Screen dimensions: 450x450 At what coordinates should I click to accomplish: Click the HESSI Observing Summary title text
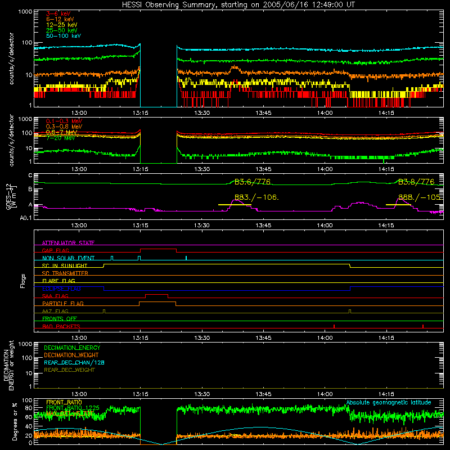point(238,5)
